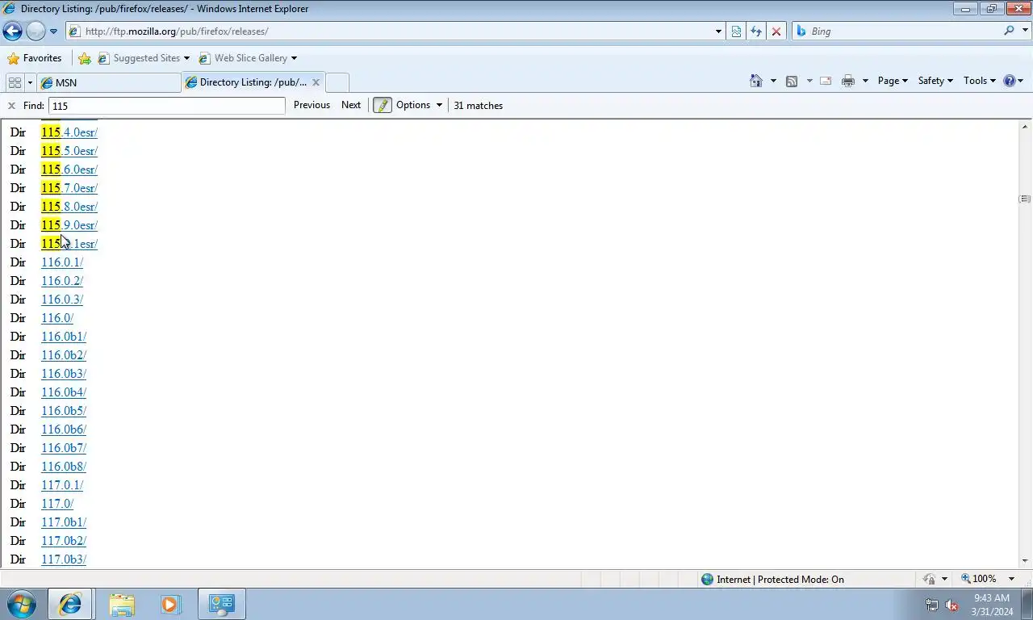Expand the Home button dropdown arrow
This screenshot has width=1033, height=620.
click(773, 81)
